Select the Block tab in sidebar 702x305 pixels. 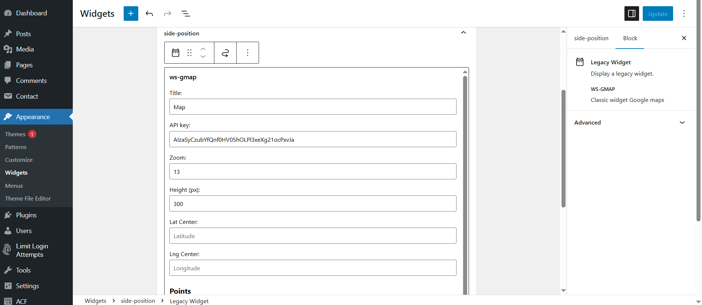tap(630, 38)
